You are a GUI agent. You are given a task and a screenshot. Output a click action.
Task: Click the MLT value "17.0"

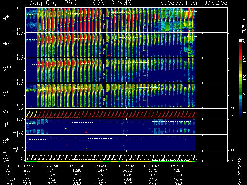(x=178, y=175)
